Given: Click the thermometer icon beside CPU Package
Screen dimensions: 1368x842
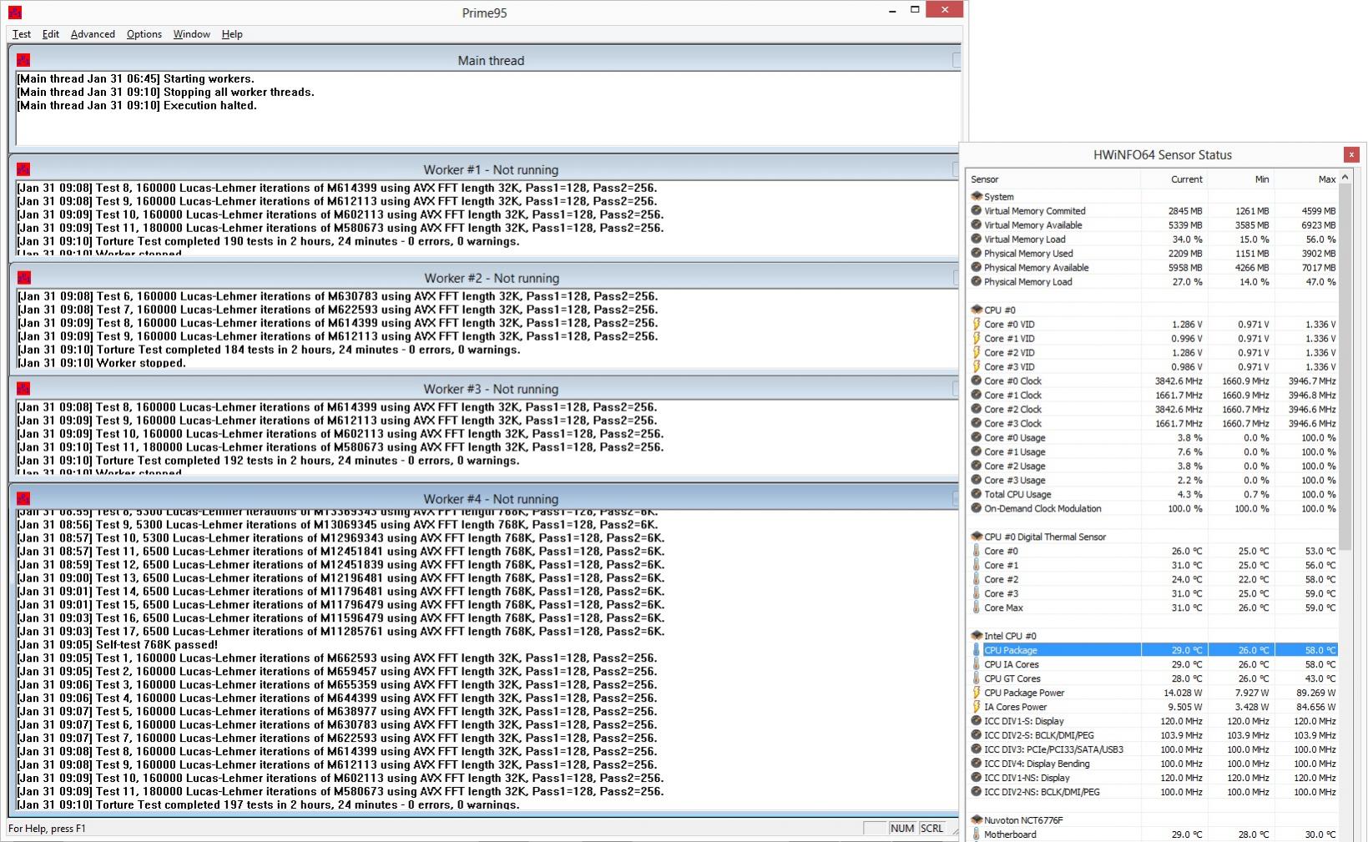Looking at the screenshot, I should [977, 650].
